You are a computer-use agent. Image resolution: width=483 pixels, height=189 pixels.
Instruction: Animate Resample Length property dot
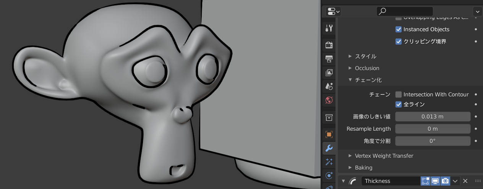tap(476, 129)
